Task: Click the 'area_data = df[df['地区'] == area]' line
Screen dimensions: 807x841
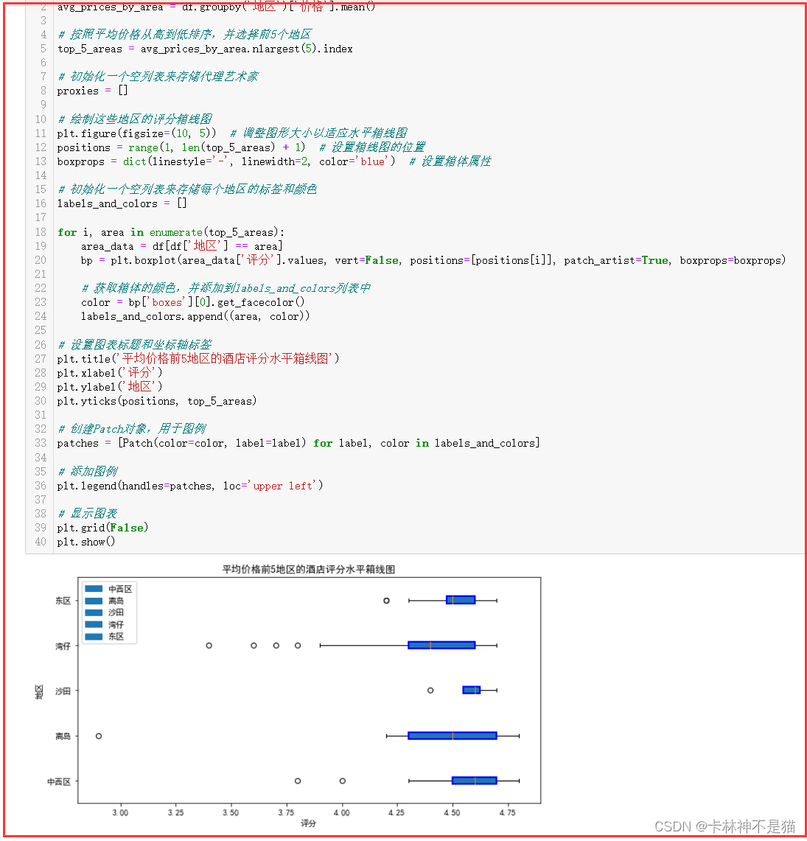Action: [182, 246]
